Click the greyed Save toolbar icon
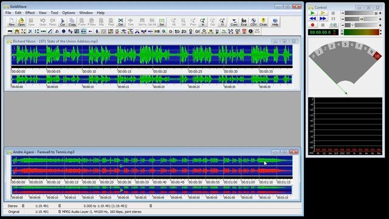This screenshot has height=219, width=389. [31, 22]
